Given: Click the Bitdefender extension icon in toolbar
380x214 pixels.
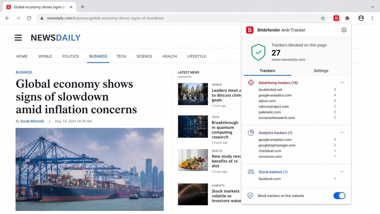Looking at the screenshot, I should pyautogui.click(x=336, y=18).
